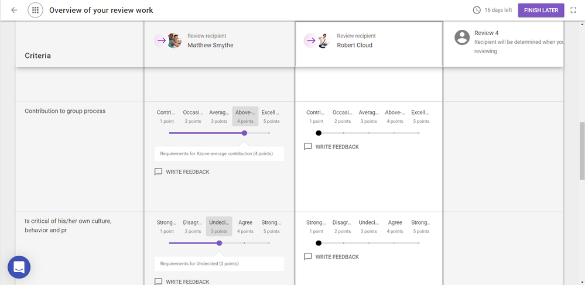Toggle fullscreen mode icon

click(573, 10)
